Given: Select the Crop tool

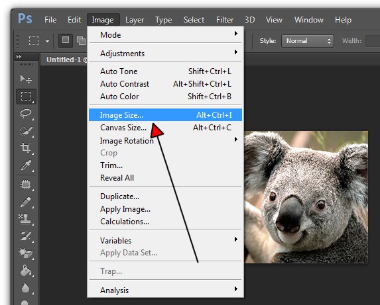Looking at the screenshot, I should click(26, 148).
